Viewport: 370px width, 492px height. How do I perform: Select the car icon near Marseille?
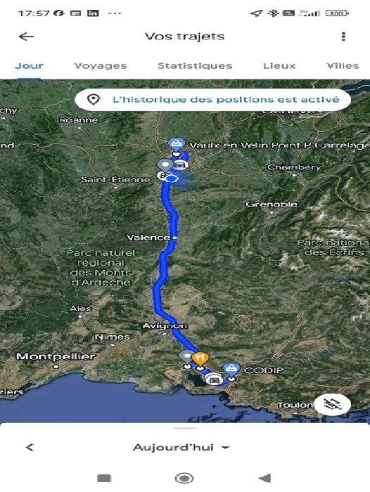pos(214,380)
